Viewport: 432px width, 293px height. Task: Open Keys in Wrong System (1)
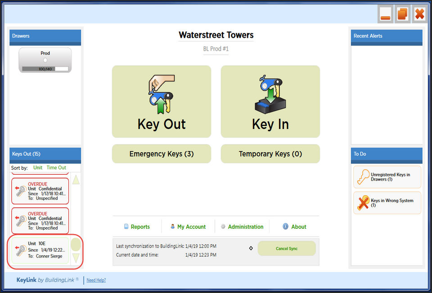(387, 203)
